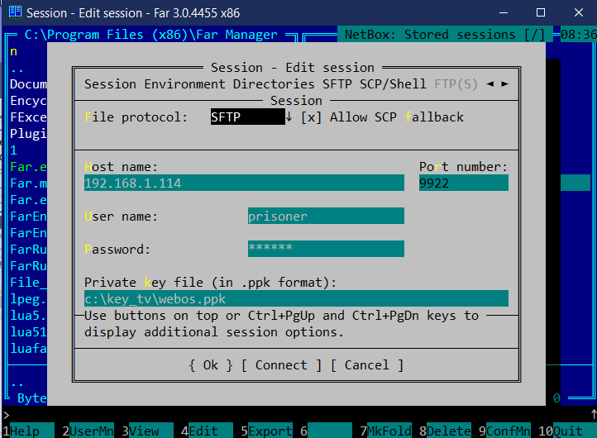597x438 pixels.
Task: Select the User name input field
Action: (x=326, y=217)
